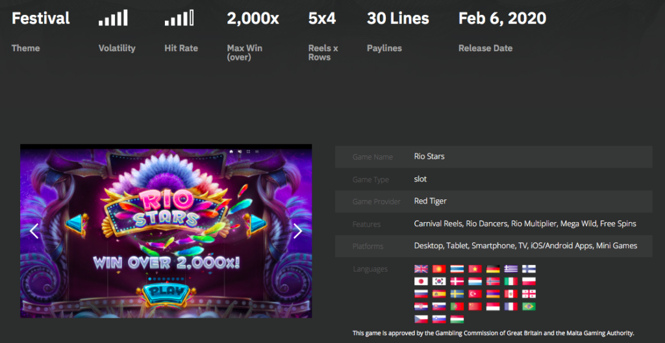Image resolution: width=665 pixels, height=343 pixels.
Task: Click the 'slot' game type value
Action: pos(420,179)
